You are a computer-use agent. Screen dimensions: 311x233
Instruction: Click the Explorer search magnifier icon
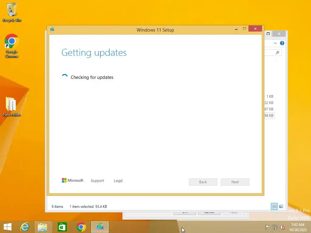pos(278,52)
